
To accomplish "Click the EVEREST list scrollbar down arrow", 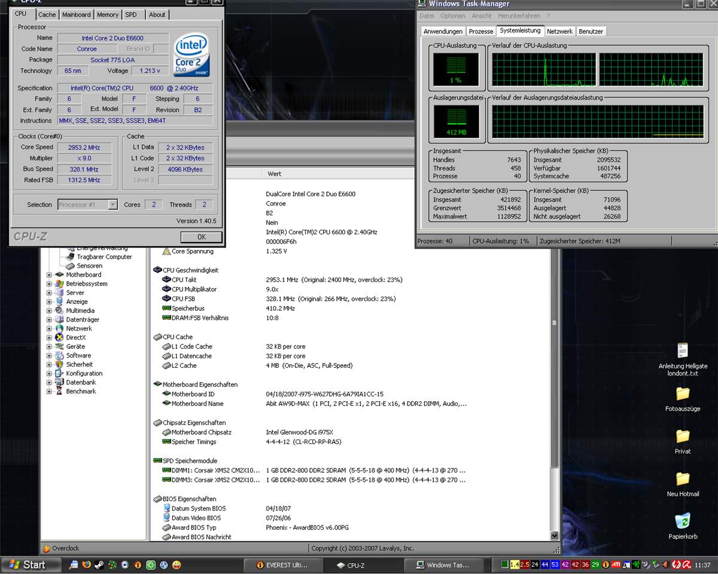I will 554,536.
